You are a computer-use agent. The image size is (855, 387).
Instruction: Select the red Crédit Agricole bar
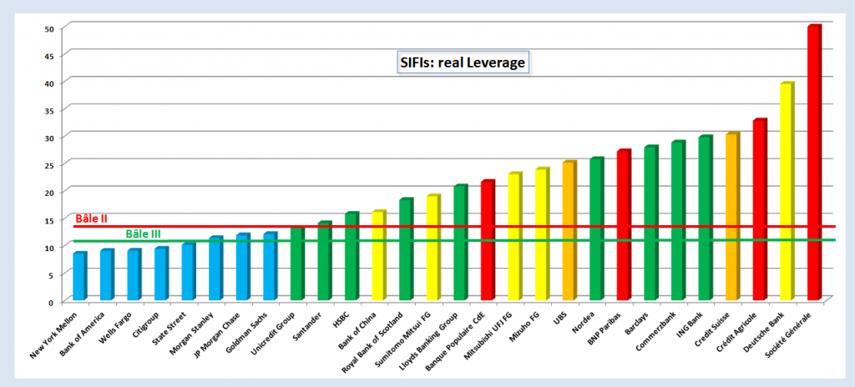[759, 209]
